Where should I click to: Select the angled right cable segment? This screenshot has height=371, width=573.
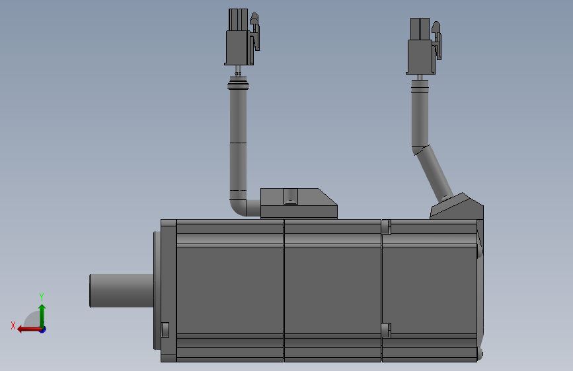coord(434,173)
